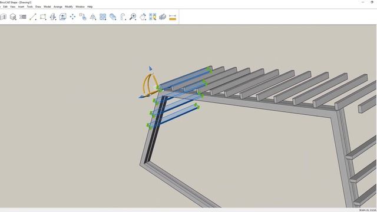Click the Fillet edge tool icon
This screenshot has width=377, height=212.
123,16
